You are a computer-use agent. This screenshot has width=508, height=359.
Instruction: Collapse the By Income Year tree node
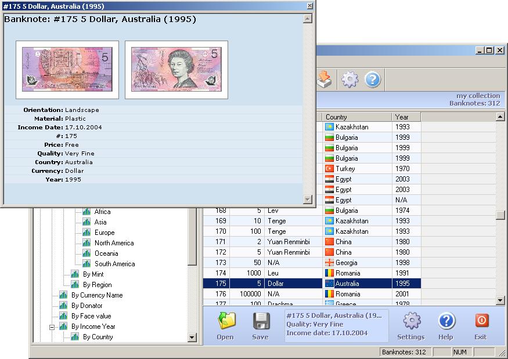coord(52,327)
